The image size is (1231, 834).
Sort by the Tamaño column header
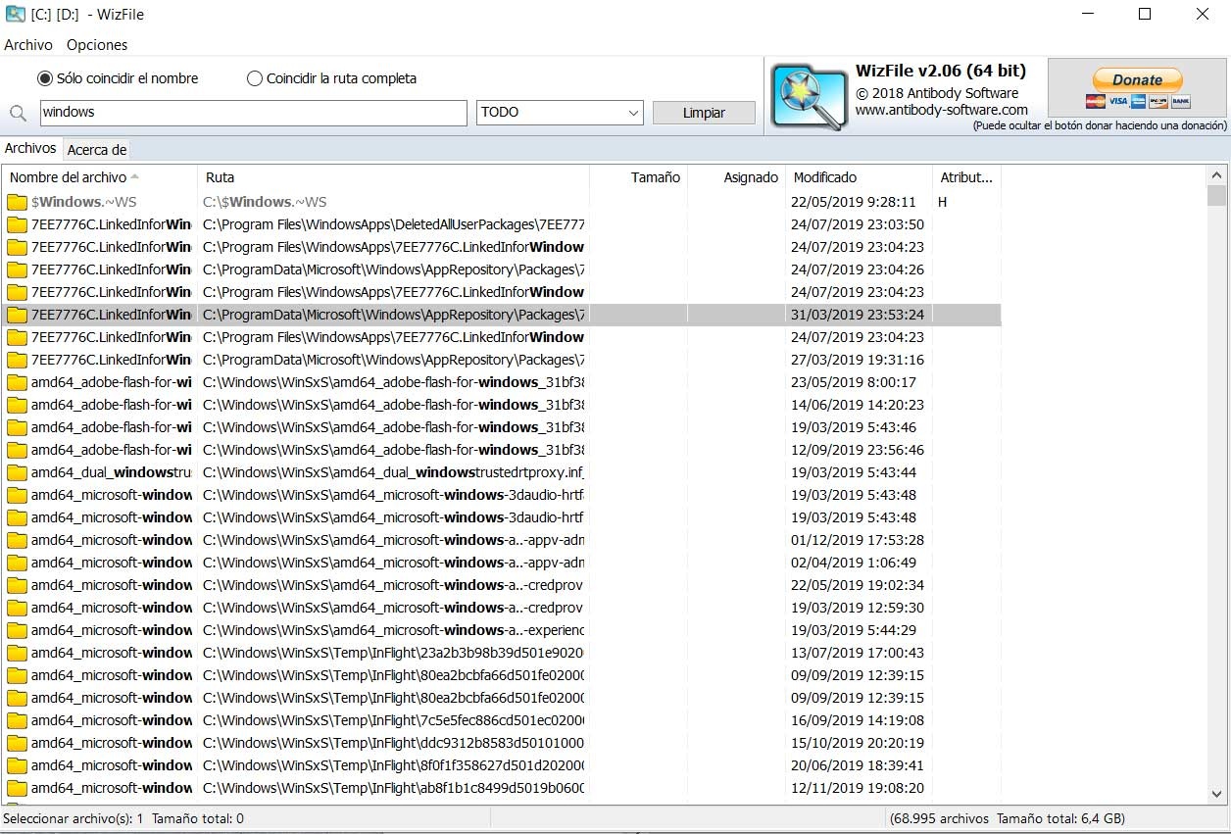pyautogui.click(x=638, y=177)
